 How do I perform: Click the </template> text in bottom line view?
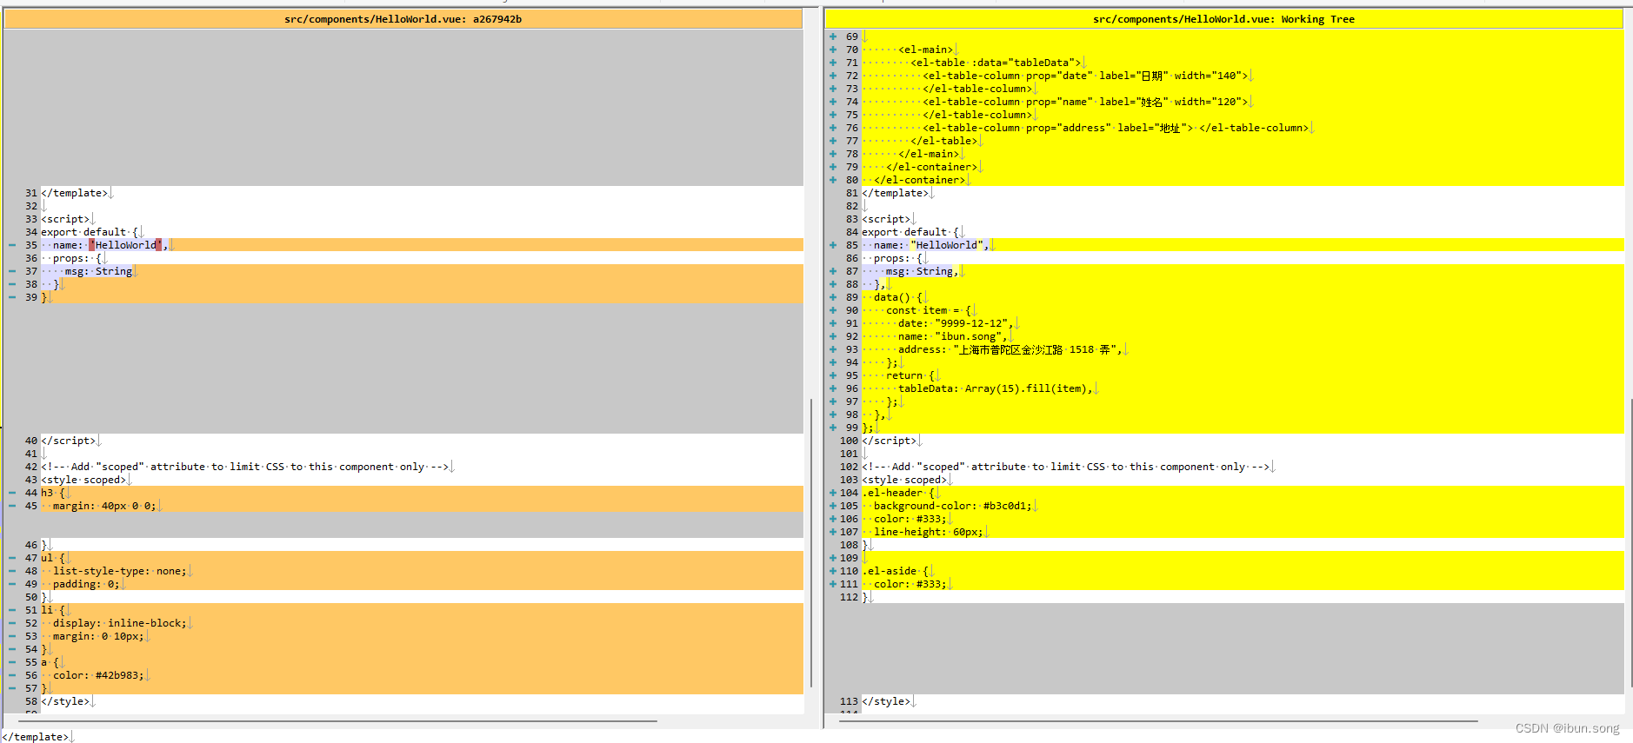(x=35, y=737)
